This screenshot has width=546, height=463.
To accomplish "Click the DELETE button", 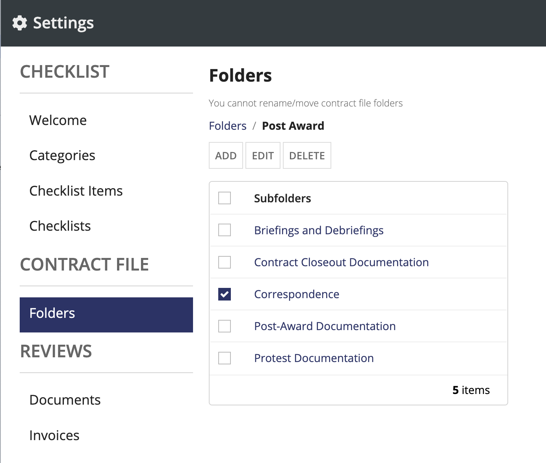I will pyautogui.click(x=307, y=155).
